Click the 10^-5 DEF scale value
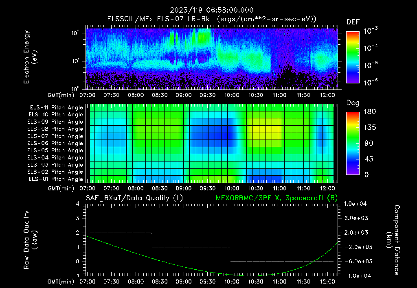 (371, 65)
